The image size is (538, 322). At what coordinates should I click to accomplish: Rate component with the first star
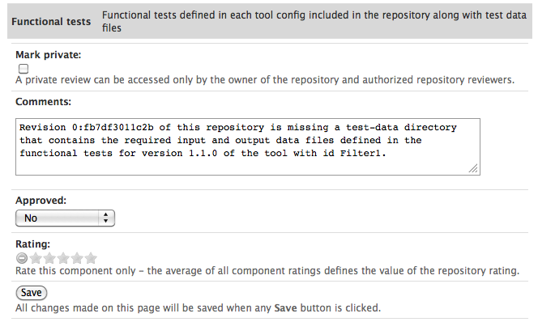pos(36,258)
